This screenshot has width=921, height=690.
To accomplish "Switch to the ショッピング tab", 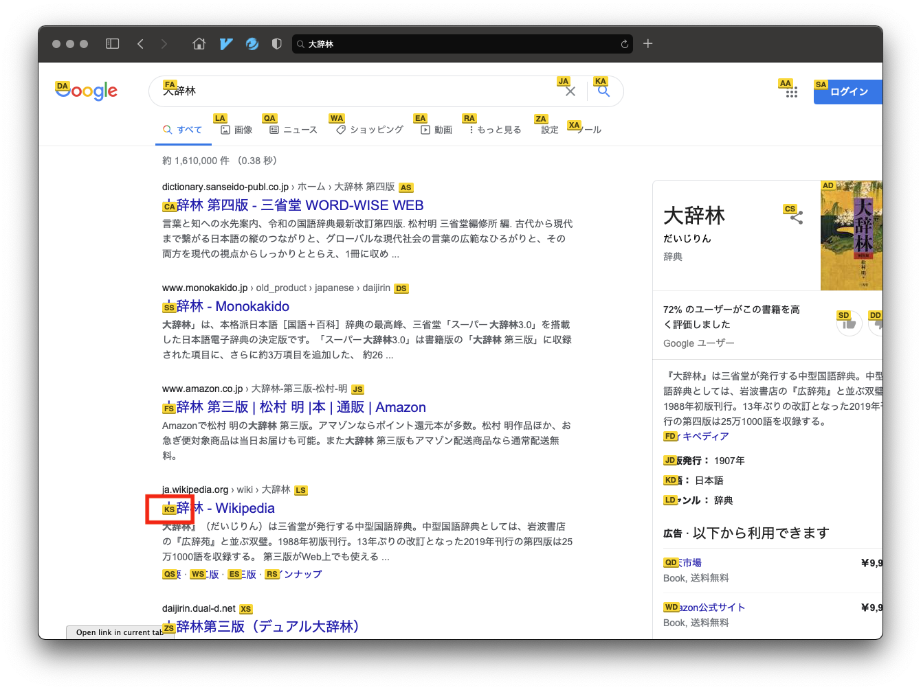I will point(370,130).
